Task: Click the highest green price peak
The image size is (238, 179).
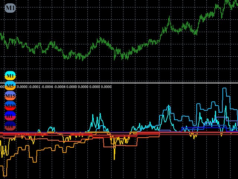Action: pyautogui.click(x=228, y=1)
